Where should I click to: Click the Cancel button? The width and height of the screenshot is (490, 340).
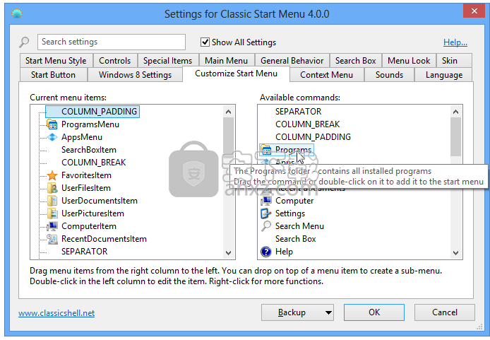pyautogui.click(x=444, y=312)
